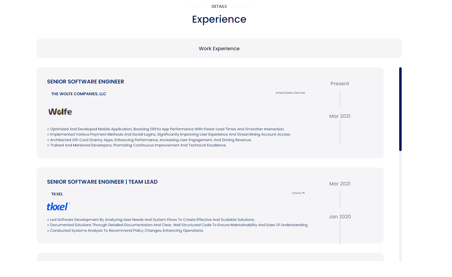The width and height of the screenshot is (452, 277).
Task: Click the Wolfe company logo
Action: (x=60, y=112)
